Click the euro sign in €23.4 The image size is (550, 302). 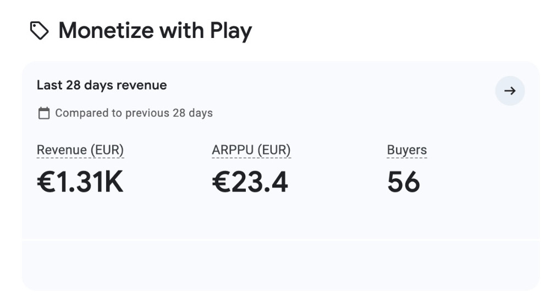click(x=221, y=182)
